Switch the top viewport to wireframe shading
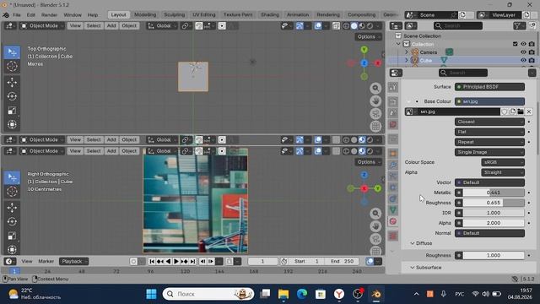The width and height of the screenshot is (540, 304). (346, 26)
